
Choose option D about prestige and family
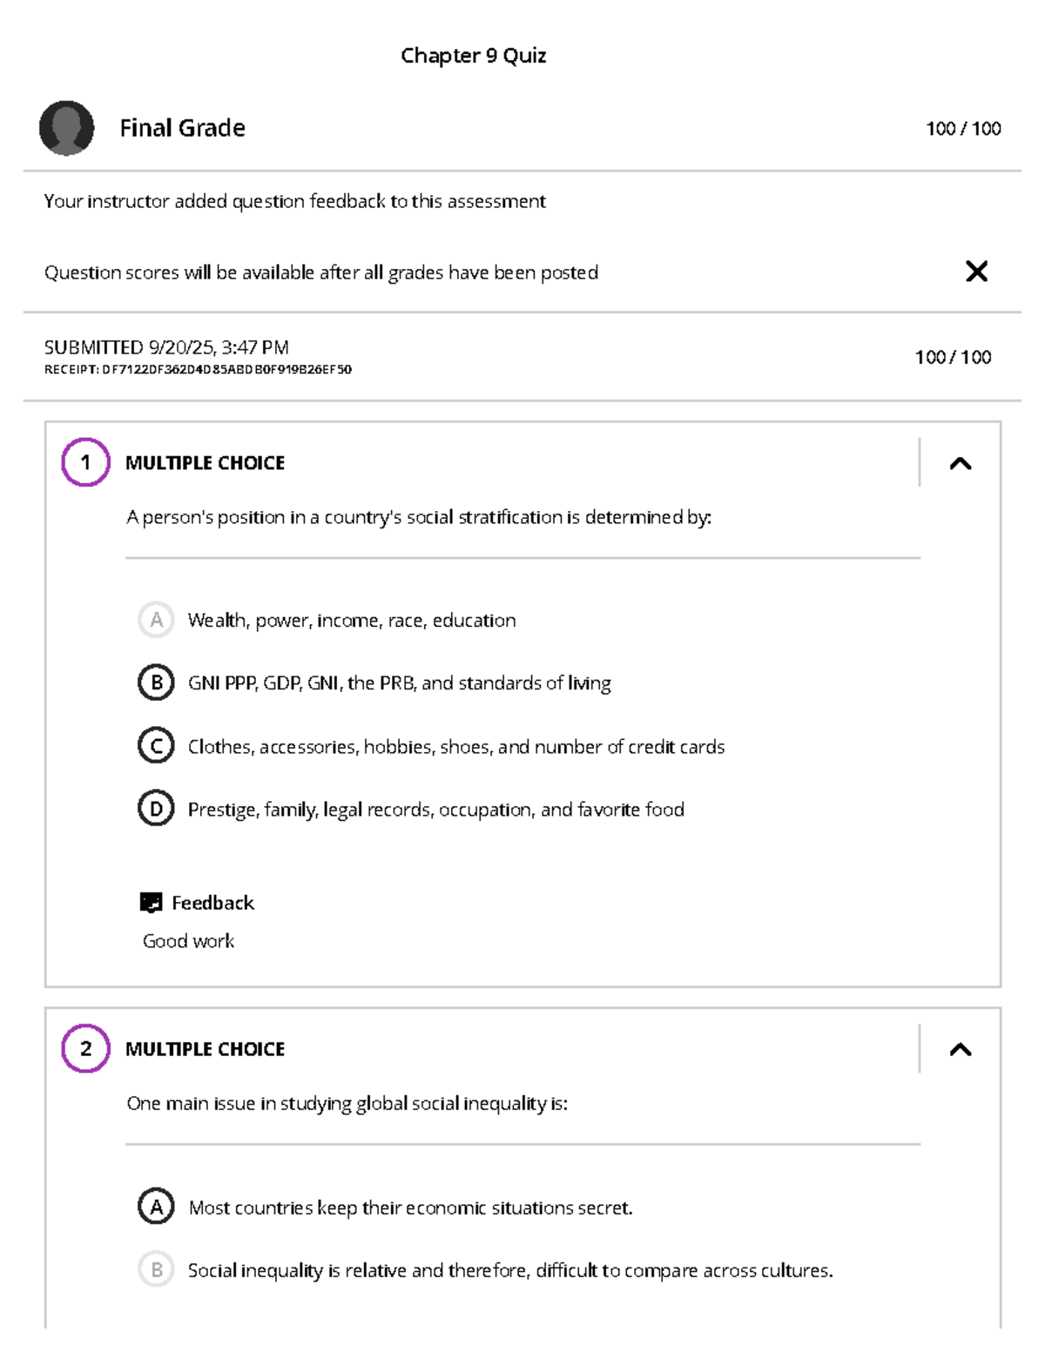pos(157,809)
